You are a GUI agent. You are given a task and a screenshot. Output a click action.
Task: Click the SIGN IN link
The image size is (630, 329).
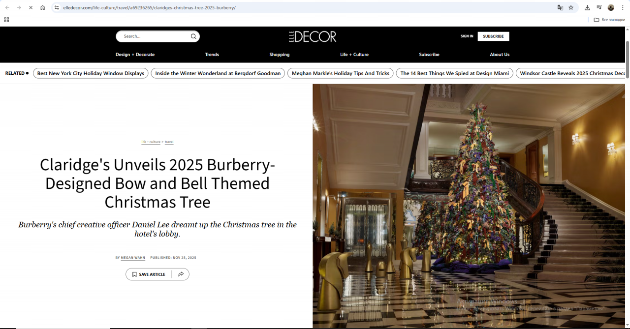tap(467, 36)
